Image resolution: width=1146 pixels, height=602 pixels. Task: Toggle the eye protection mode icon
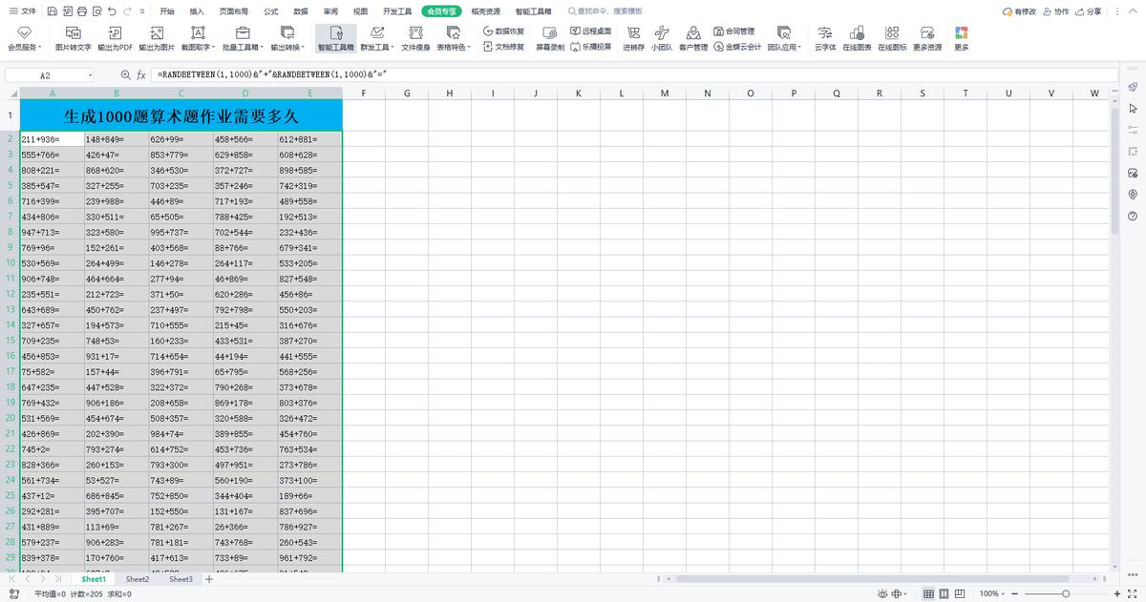pyautogui.click(x=881, y=593)
